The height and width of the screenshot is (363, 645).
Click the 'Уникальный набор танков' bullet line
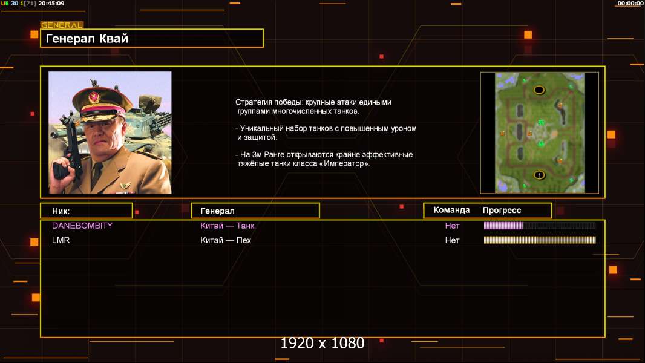326,132
